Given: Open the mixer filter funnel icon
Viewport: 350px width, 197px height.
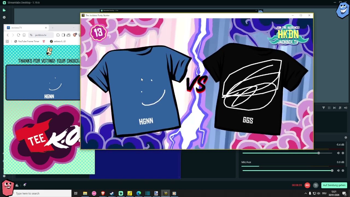Looking at the screenshot, I should tap(323, 108).
